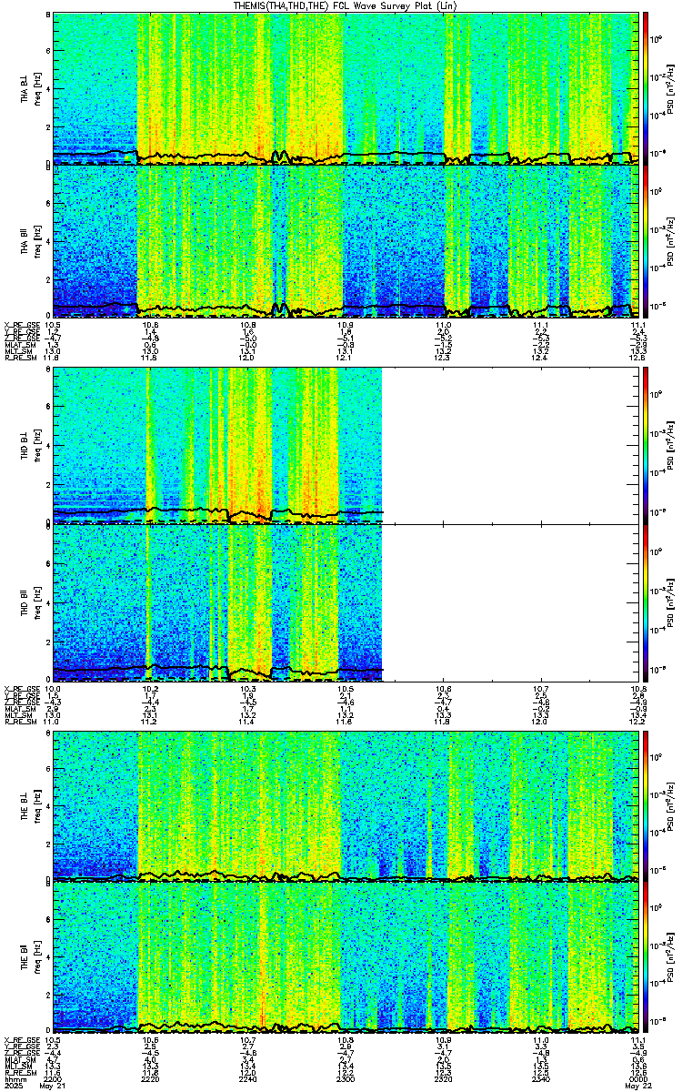Screen dimensions: 682x1092
Task: Click the THE B-parallel PSD color bar
Action: click(645, 956)
